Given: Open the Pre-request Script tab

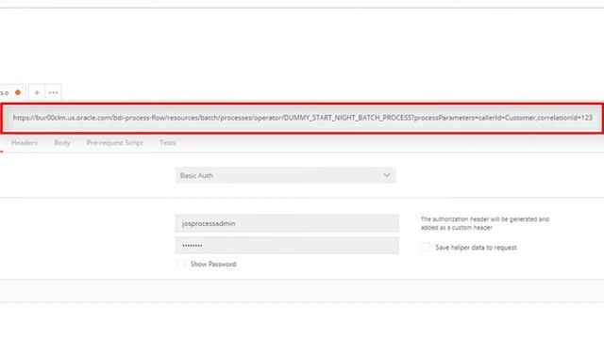Looking at the screenshot, I should tap(115, 142).
